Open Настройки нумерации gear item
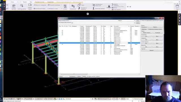 coord(54,5)
